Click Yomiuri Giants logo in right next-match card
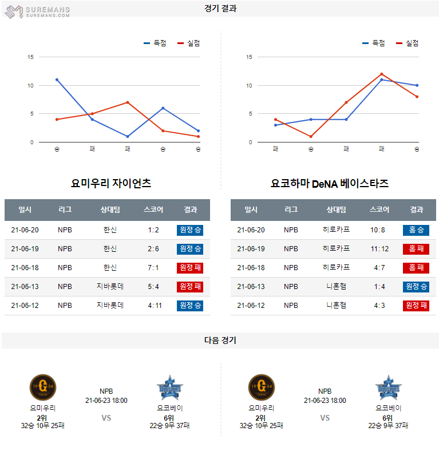 [x=262, y=387]
